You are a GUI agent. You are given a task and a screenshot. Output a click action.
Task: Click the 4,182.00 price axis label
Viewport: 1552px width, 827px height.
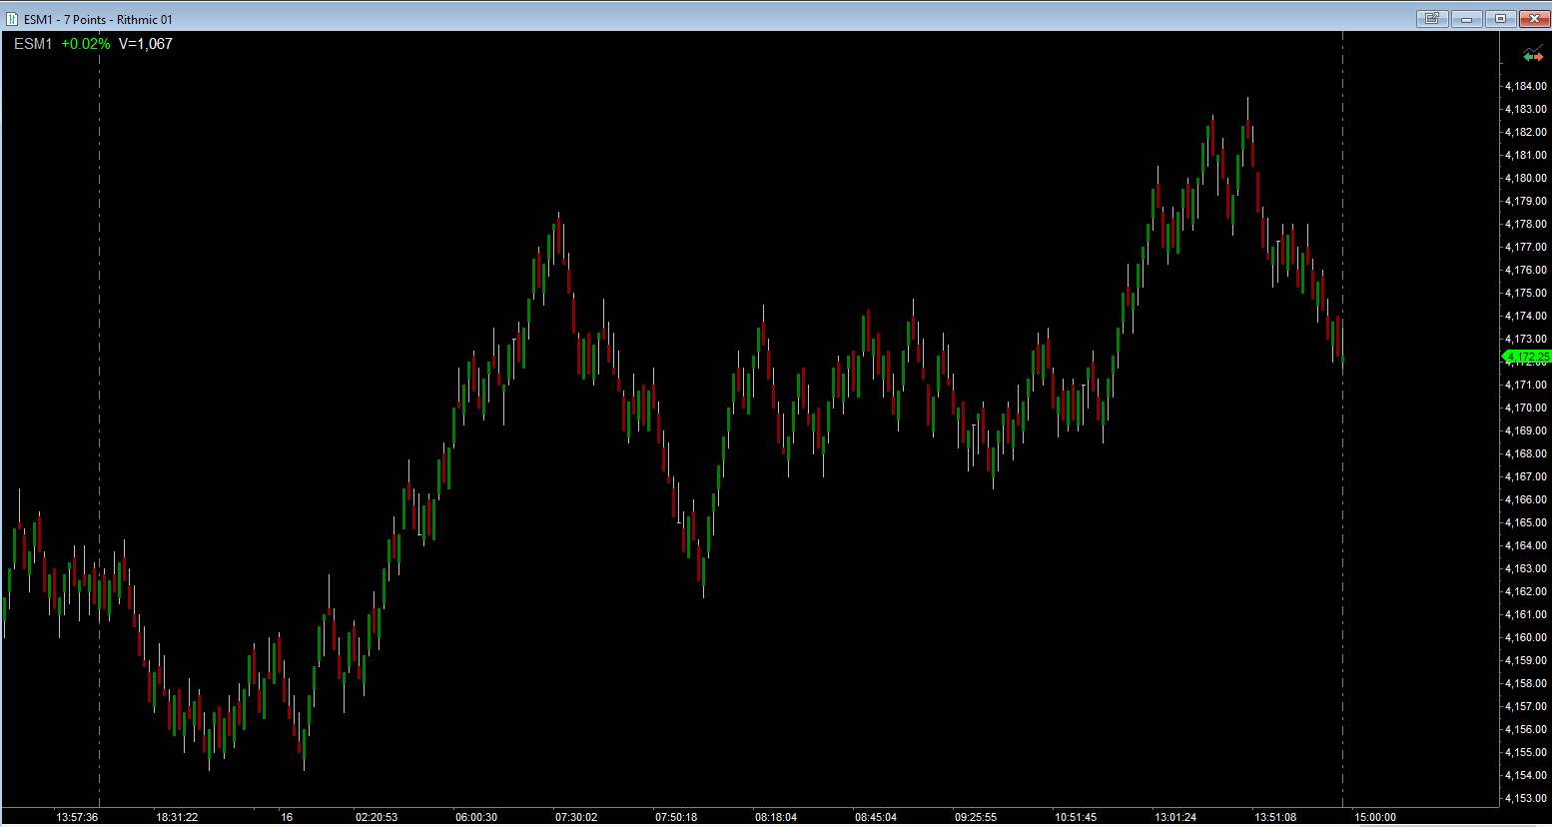click(x=1526, y=132)
